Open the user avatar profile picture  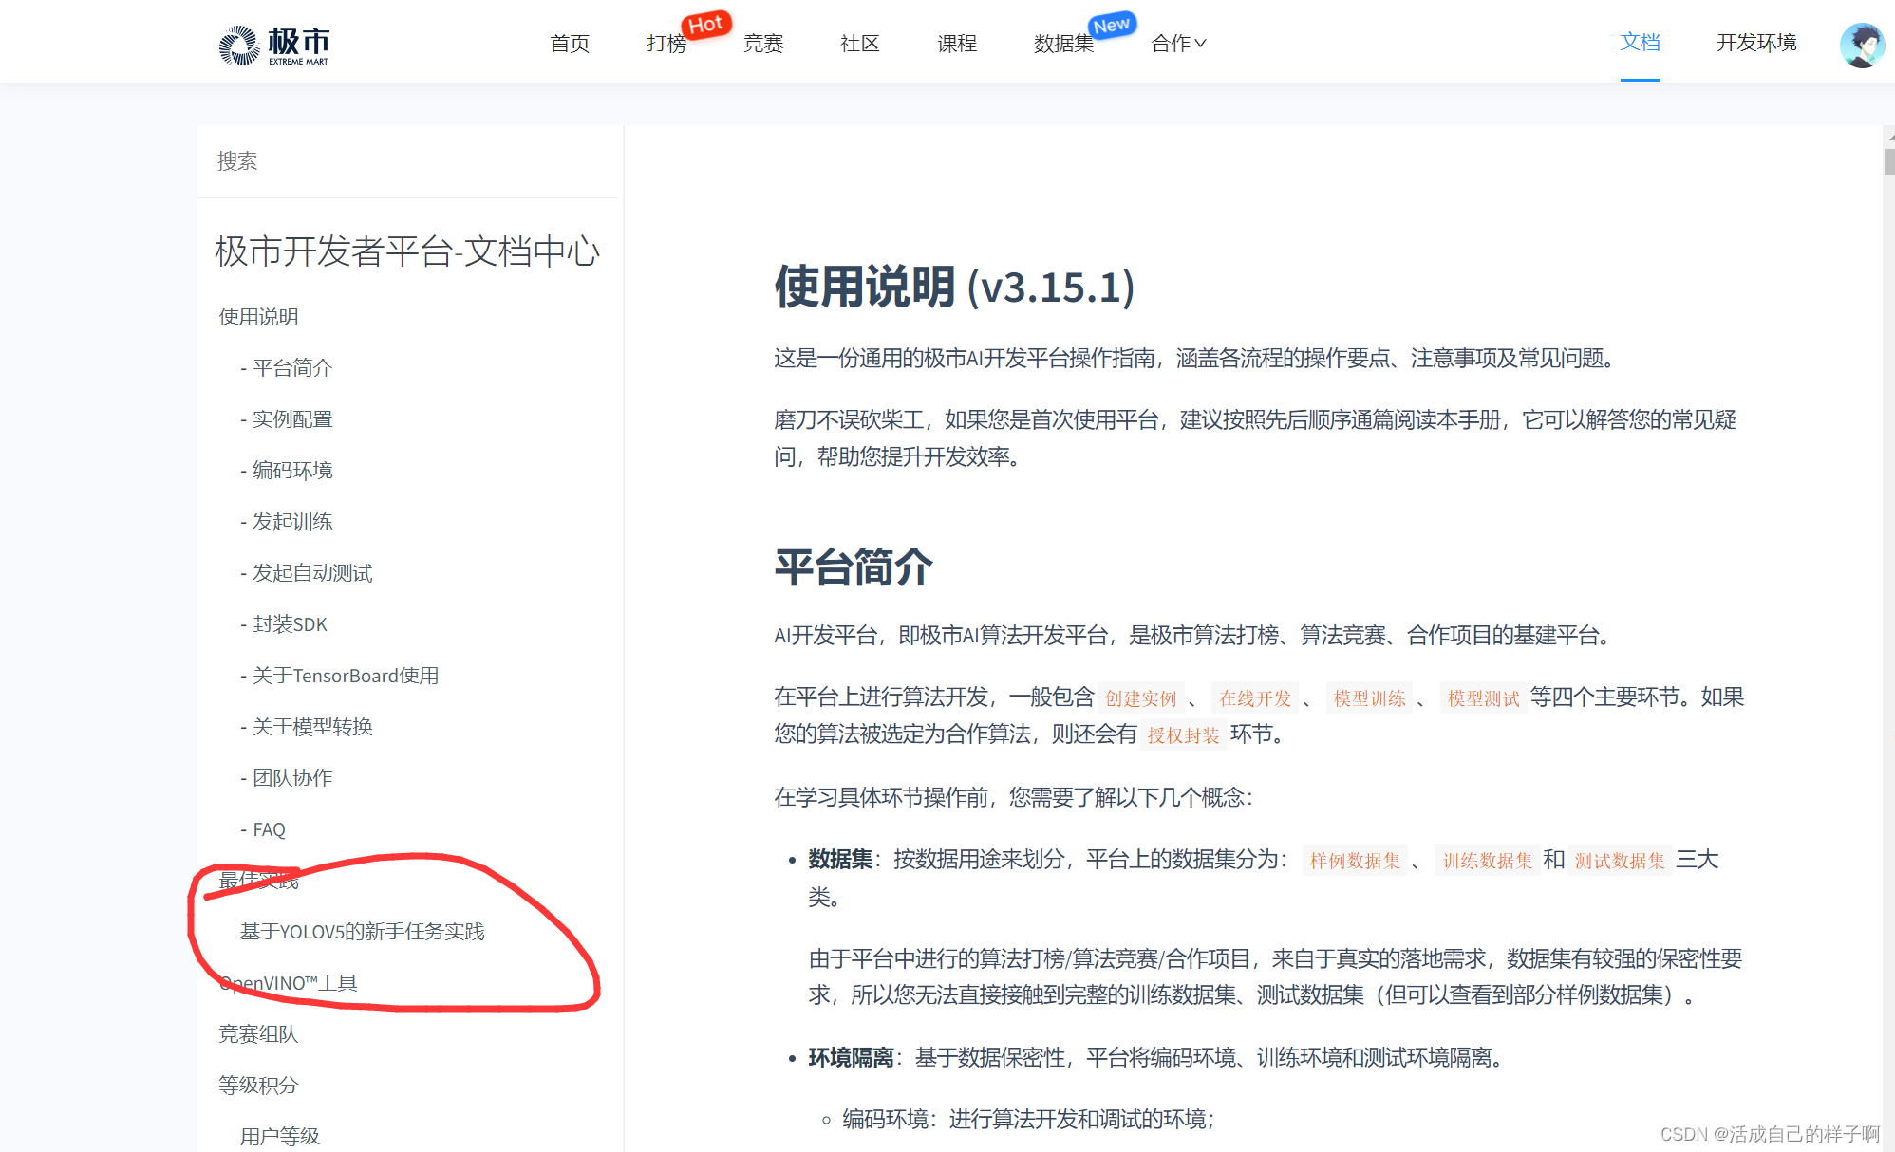[1862, 45]
